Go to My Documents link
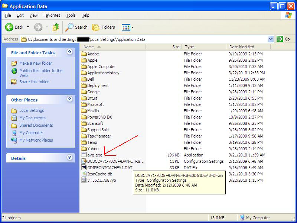Viewport: 297px width, 223px height. (32, 118)
